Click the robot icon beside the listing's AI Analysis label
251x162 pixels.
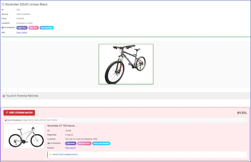pyautogui.click(x=3, y=27)
